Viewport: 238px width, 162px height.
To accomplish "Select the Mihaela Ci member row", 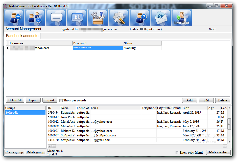I will [137, 126].
